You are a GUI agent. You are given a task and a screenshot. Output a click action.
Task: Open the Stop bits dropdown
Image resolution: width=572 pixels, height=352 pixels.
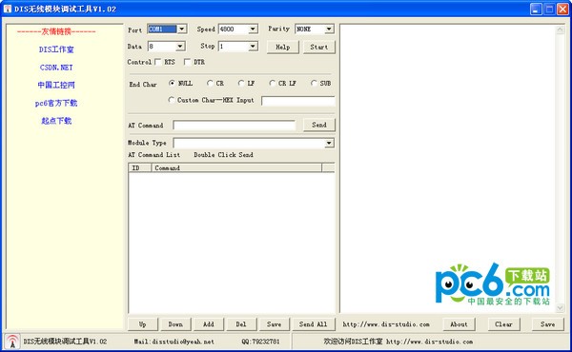point(253,47)
